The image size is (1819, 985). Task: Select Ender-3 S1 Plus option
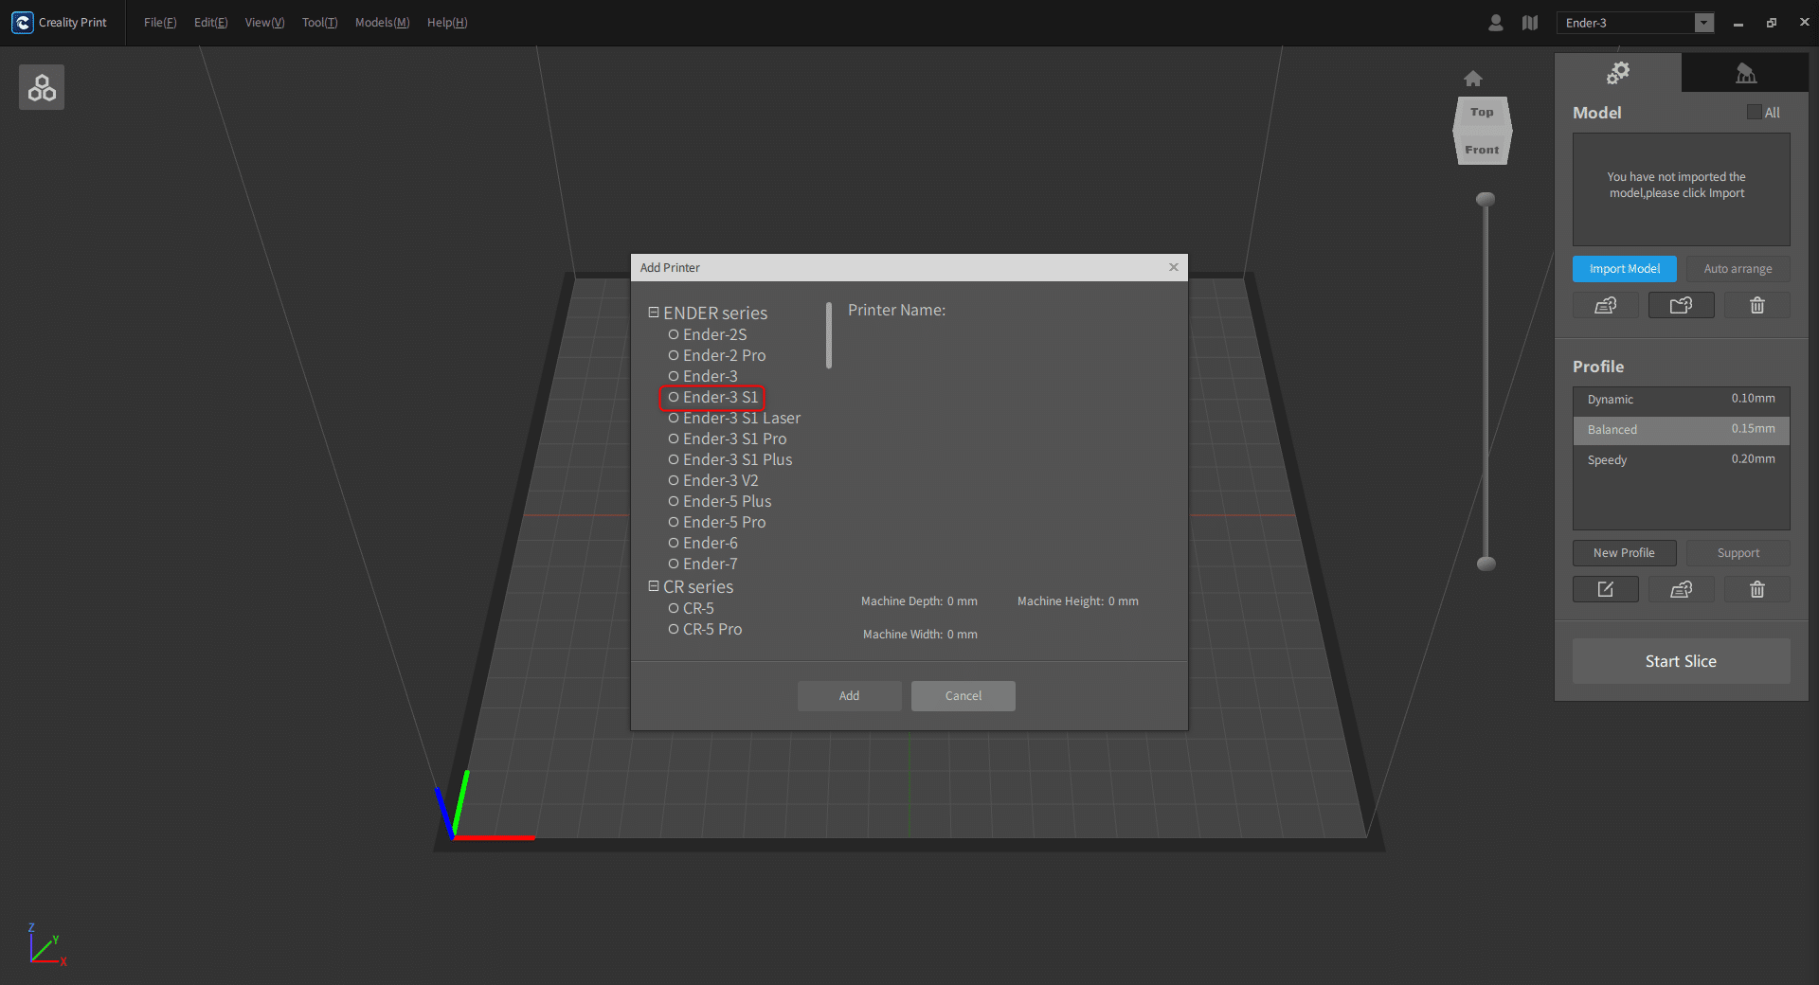(x=730, y=459)
